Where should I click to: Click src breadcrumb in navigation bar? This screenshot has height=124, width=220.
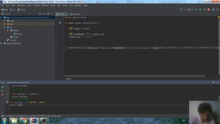[x=12, y=10]
